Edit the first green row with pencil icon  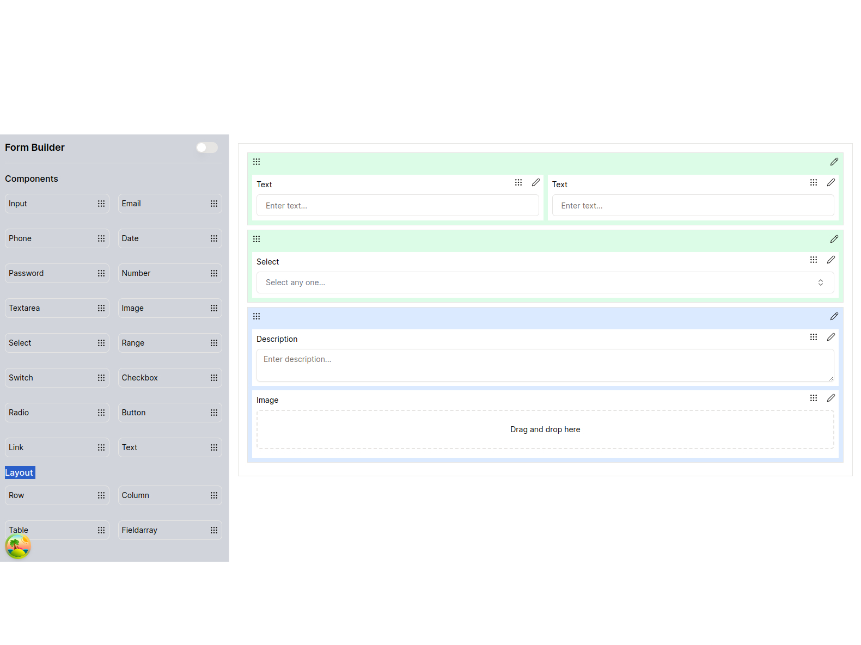834,162
